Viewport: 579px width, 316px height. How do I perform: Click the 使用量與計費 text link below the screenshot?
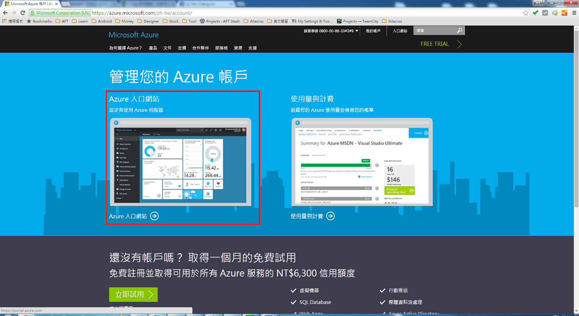point(307,216)
